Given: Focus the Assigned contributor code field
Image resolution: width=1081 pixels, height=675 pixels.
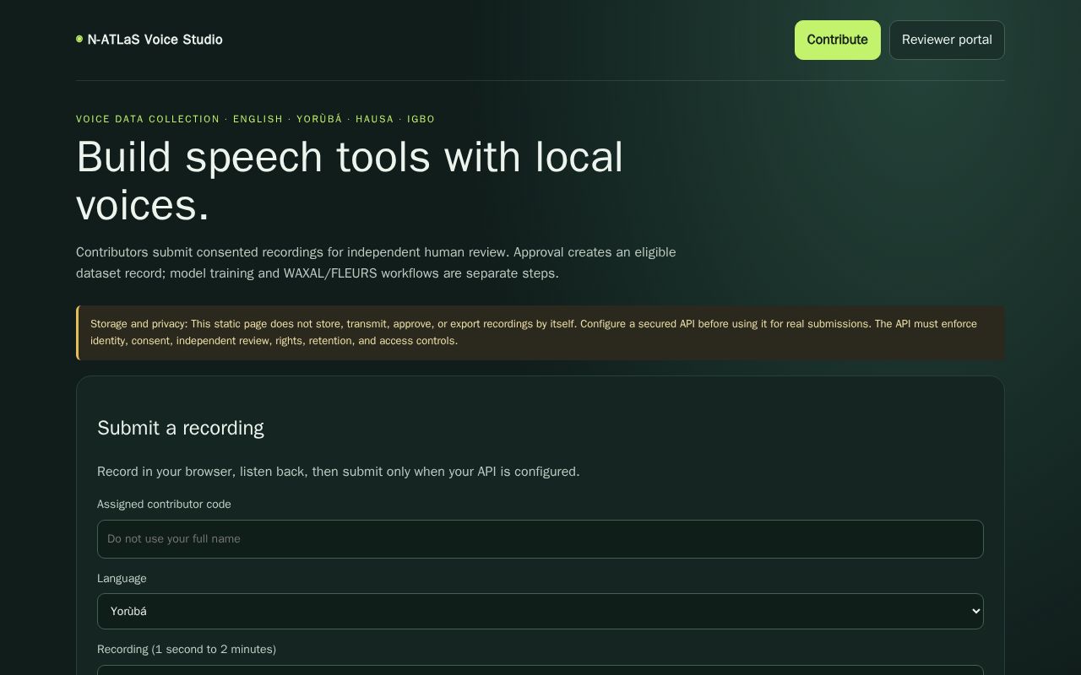Looking at the screenshot, I should tap(540, 539).
